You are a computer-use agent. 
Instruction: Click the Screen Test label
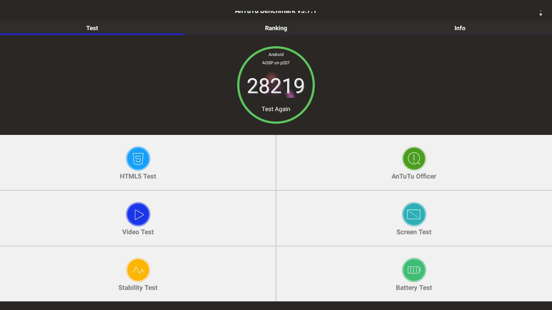pyautogui.click(x=414, y=232)
